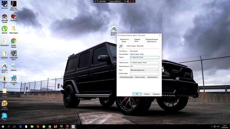The height and width of the screenshot is (129, 230).
Task: Select the Virtual CloneDrive desktop icon
Action: point(5,105)
